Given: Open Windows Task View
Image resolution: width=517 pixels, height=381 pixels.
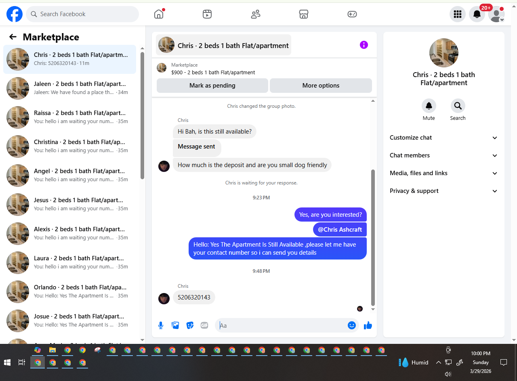Looking at the screenshot, I should point(22,362).
